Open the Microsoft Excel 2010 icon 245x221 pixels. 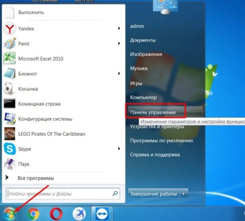10,58
